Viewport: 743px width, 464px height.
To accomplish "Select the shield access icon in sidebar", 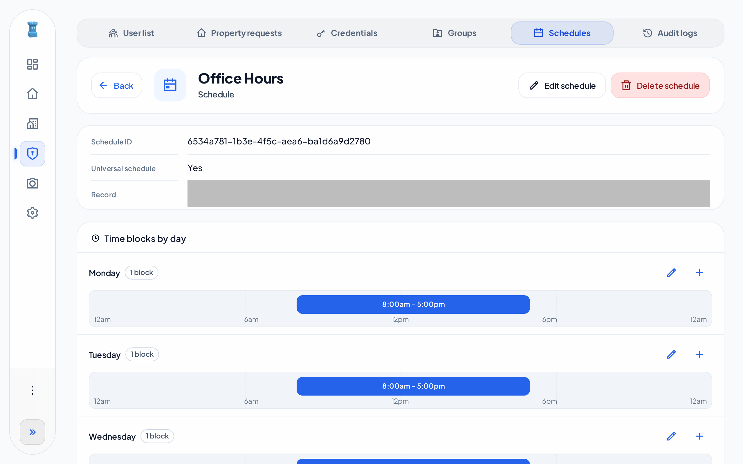I will coord(32,153).
